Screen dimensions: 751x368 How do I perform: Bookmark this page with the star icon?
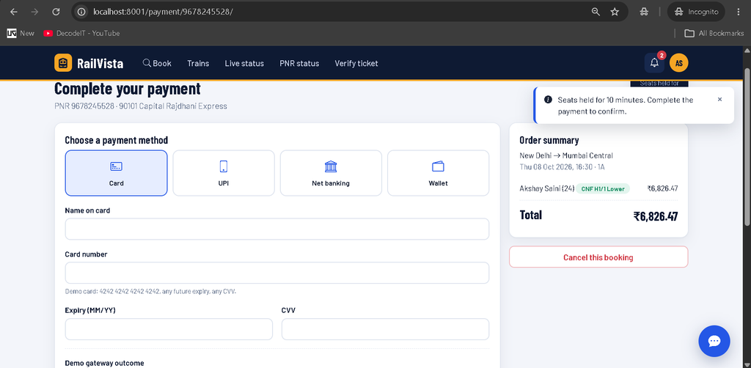pos(615,12)
